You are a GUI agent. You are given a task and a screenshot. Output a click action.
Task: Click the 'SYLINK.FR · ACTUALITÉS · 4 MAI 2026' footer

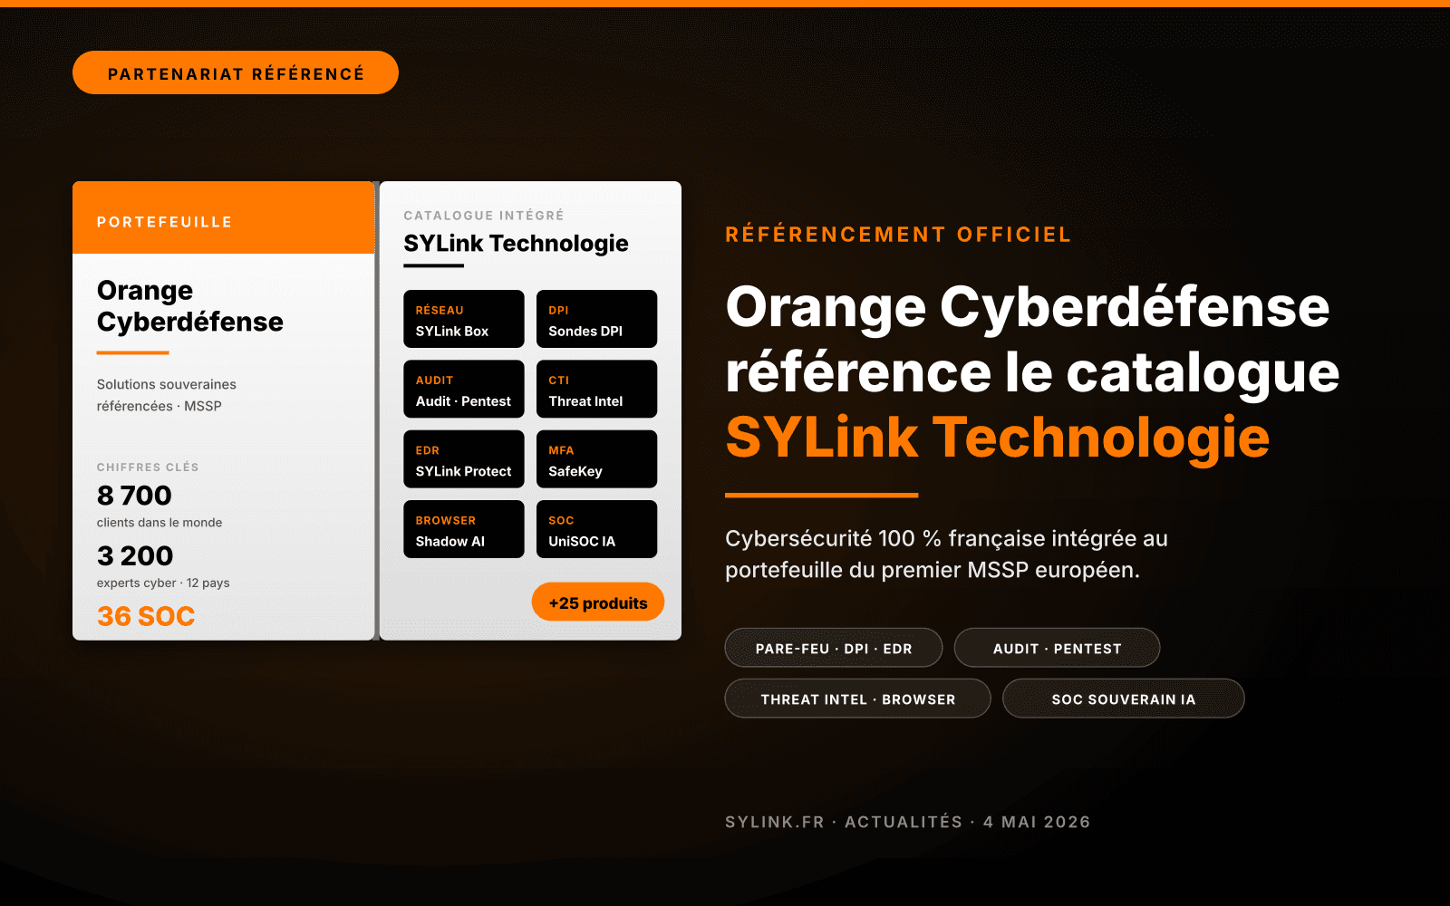coord(908,822)
